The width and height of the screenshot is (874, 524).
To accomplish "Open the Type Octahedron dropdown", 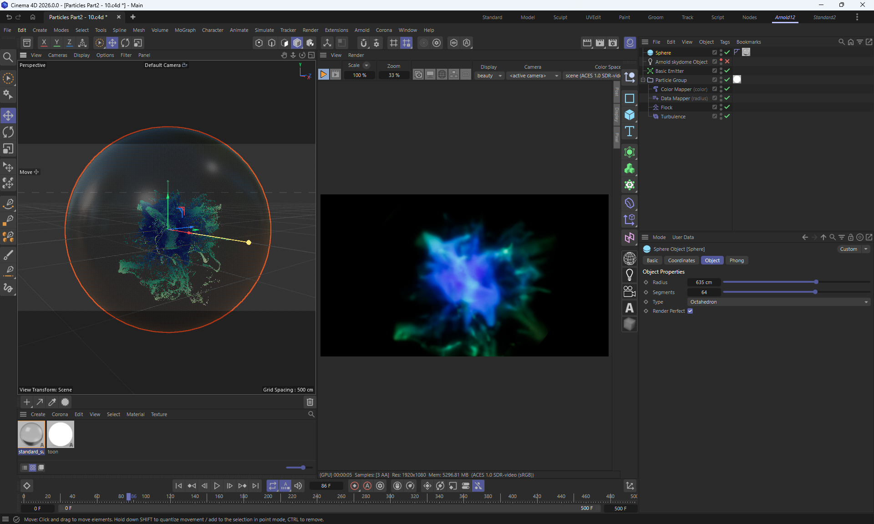I will pyautogui.click(x=778, y=302).
